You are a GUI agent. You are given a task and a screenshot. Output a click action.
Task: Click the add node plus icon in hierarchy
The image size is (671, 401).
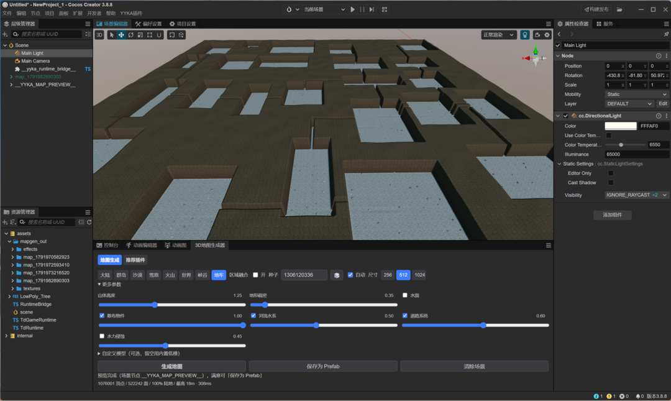5,34
